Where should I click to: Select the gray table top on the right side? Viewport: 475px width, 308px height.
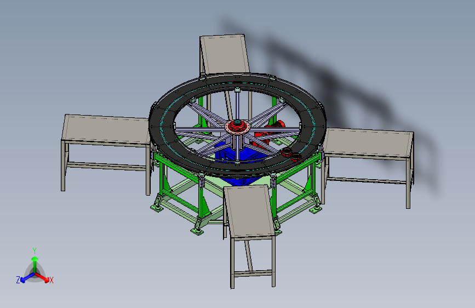[368, 143]
